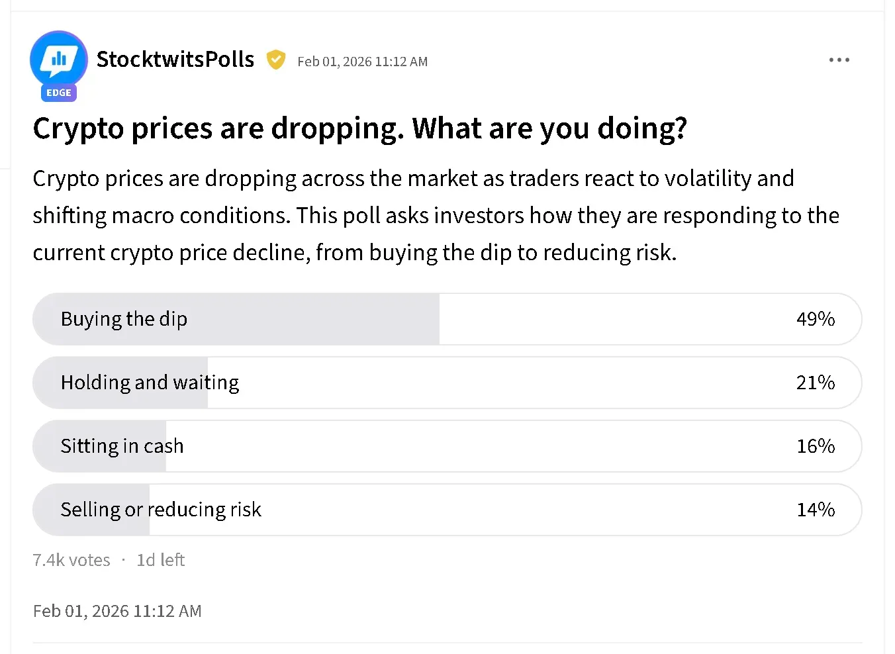The image size is (895, 654).
Task: Click the 16% result figure
Action: click(x=815, y=446)
